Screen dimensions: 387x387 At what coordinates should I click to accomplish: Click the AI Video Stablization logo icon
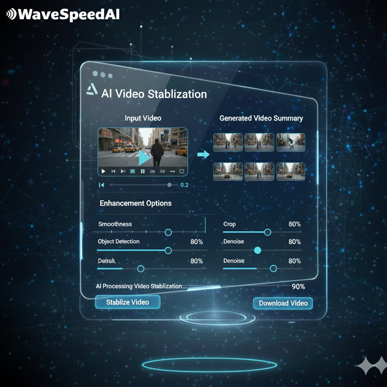click(x=92, y=89)
